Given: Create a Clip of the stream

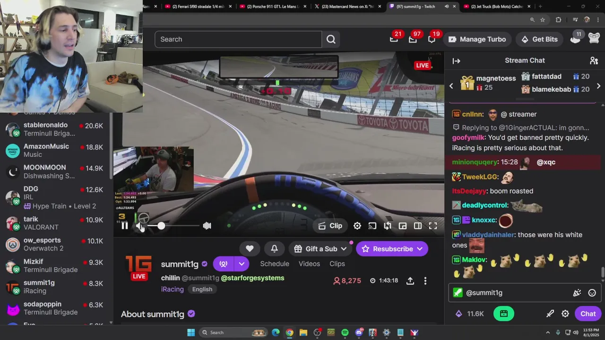Looking at the screenshot, I should tap(330, 226).
